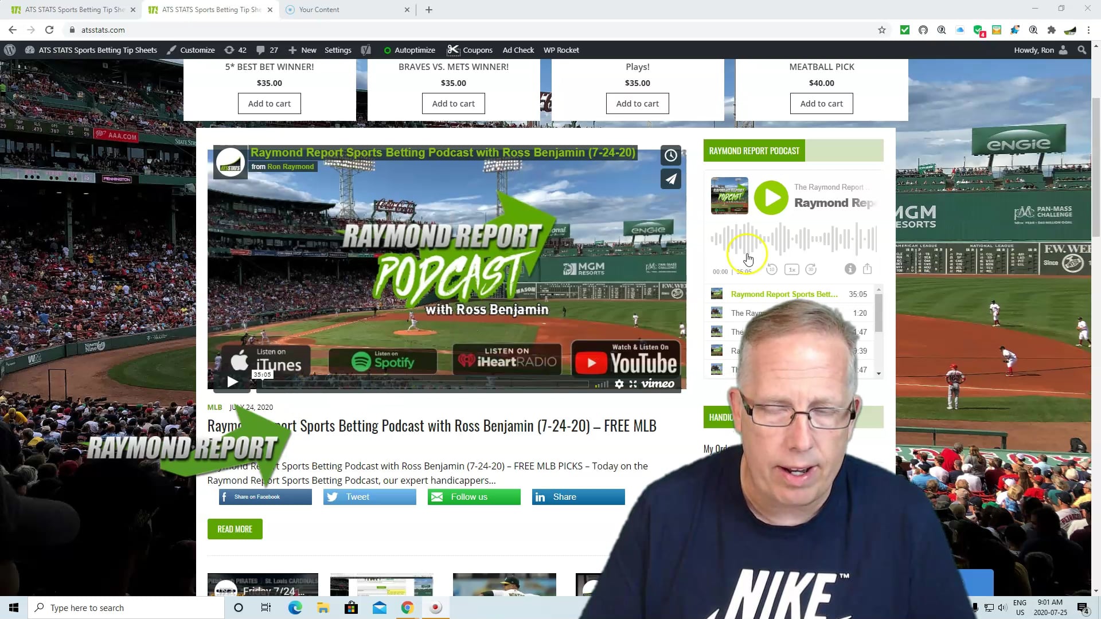Open Vimeo video settings gear
Viewport: 1101px width, 619px height.
[x=619, y=384]
